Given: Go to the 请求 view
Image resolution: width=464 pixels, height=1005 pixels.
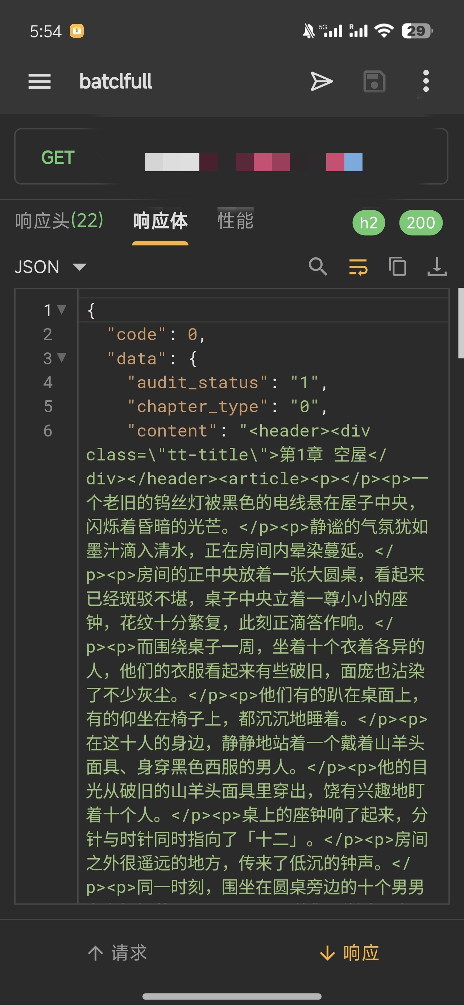Looking at the screenshot, I should coord(117,953).
